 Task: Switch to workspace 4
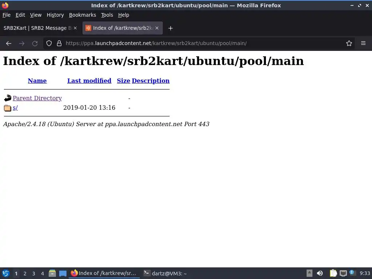[43, 274]
